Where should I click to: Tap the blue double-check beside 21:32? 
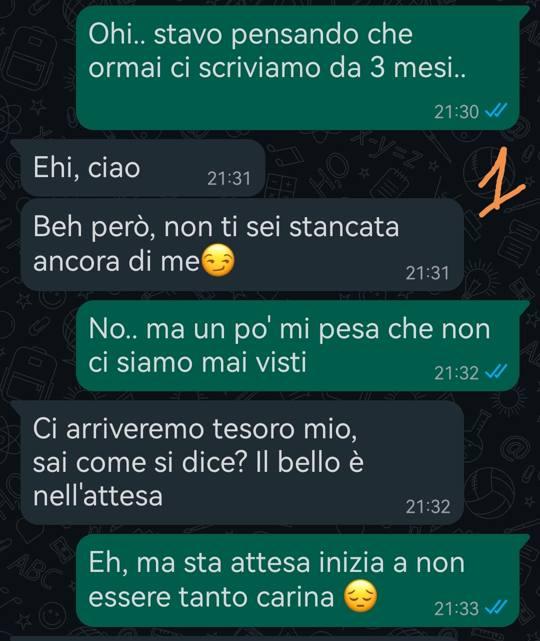496,372
